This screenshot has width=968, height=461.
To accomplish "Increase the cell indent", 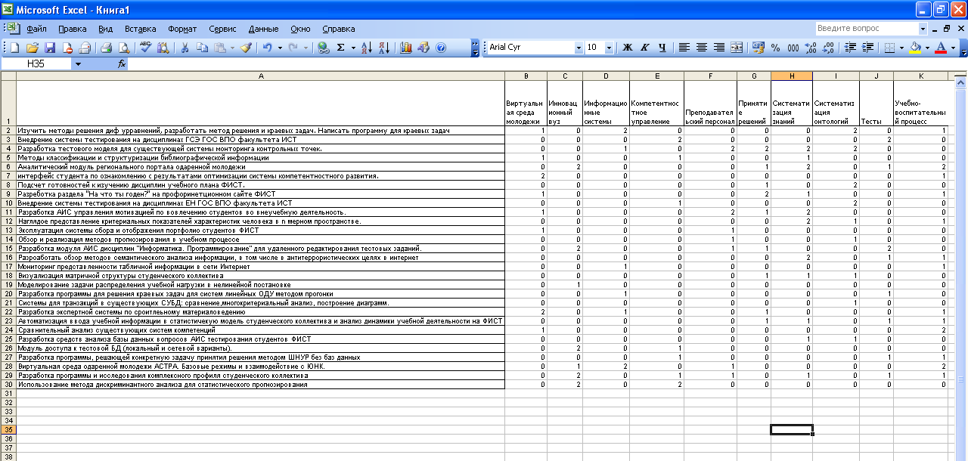I will point(867,47).
